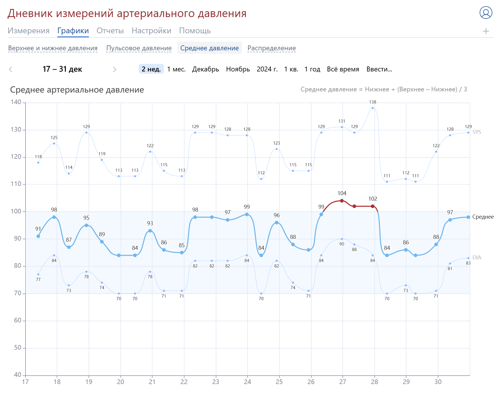The height and width of the screenshot is (393, 499).
Task: Click the plus icon in top-right corner
Action: [x=486, y=31]
